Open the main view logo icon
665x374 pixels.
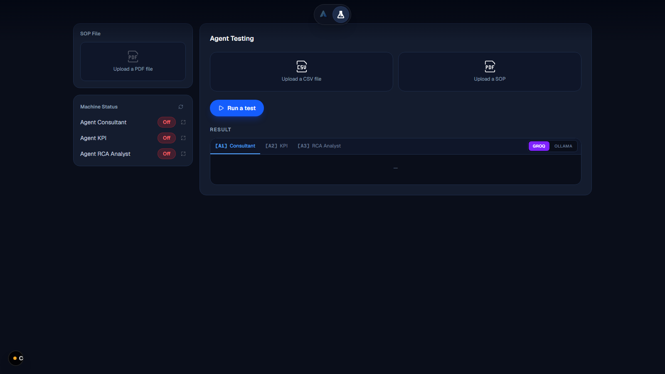pyautogui.click(x=323, y=15)
